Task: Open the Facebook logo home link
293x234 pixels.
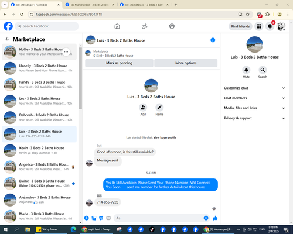Action: coord(8,26)
